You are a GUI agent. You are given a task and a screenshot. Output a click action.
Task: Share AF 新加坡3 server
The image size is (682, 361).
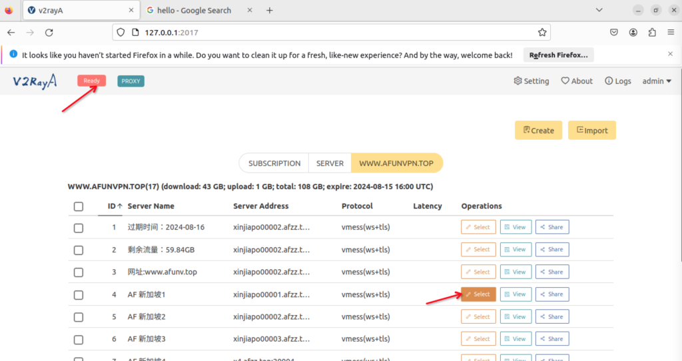tap(552, 339)
